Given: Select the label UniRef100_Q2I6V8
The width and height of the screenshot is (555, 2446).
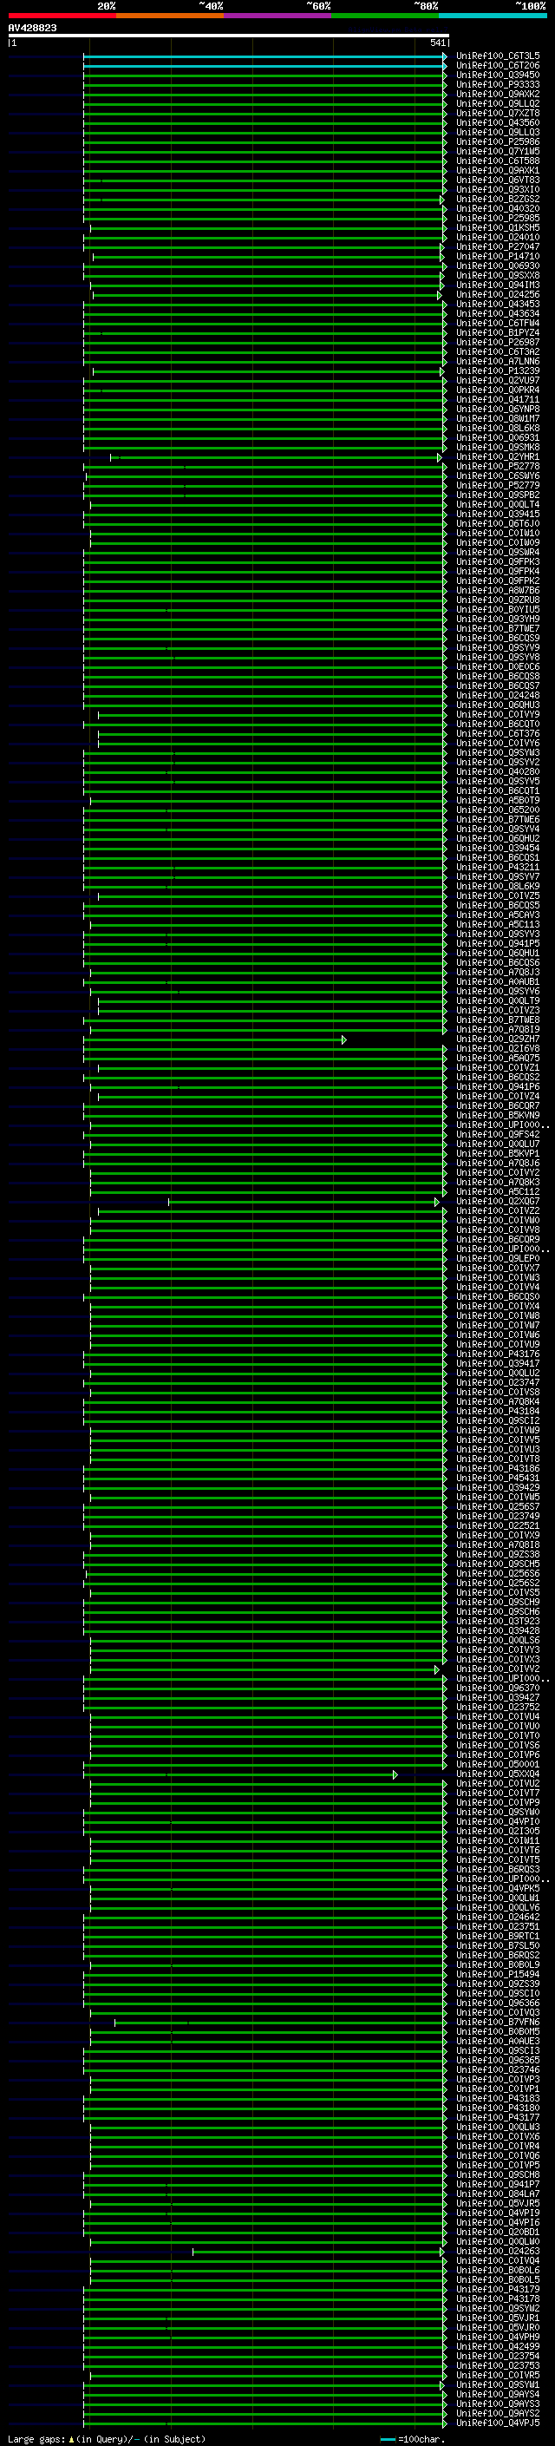Looking at the screenshot, I should (498, 1049).
